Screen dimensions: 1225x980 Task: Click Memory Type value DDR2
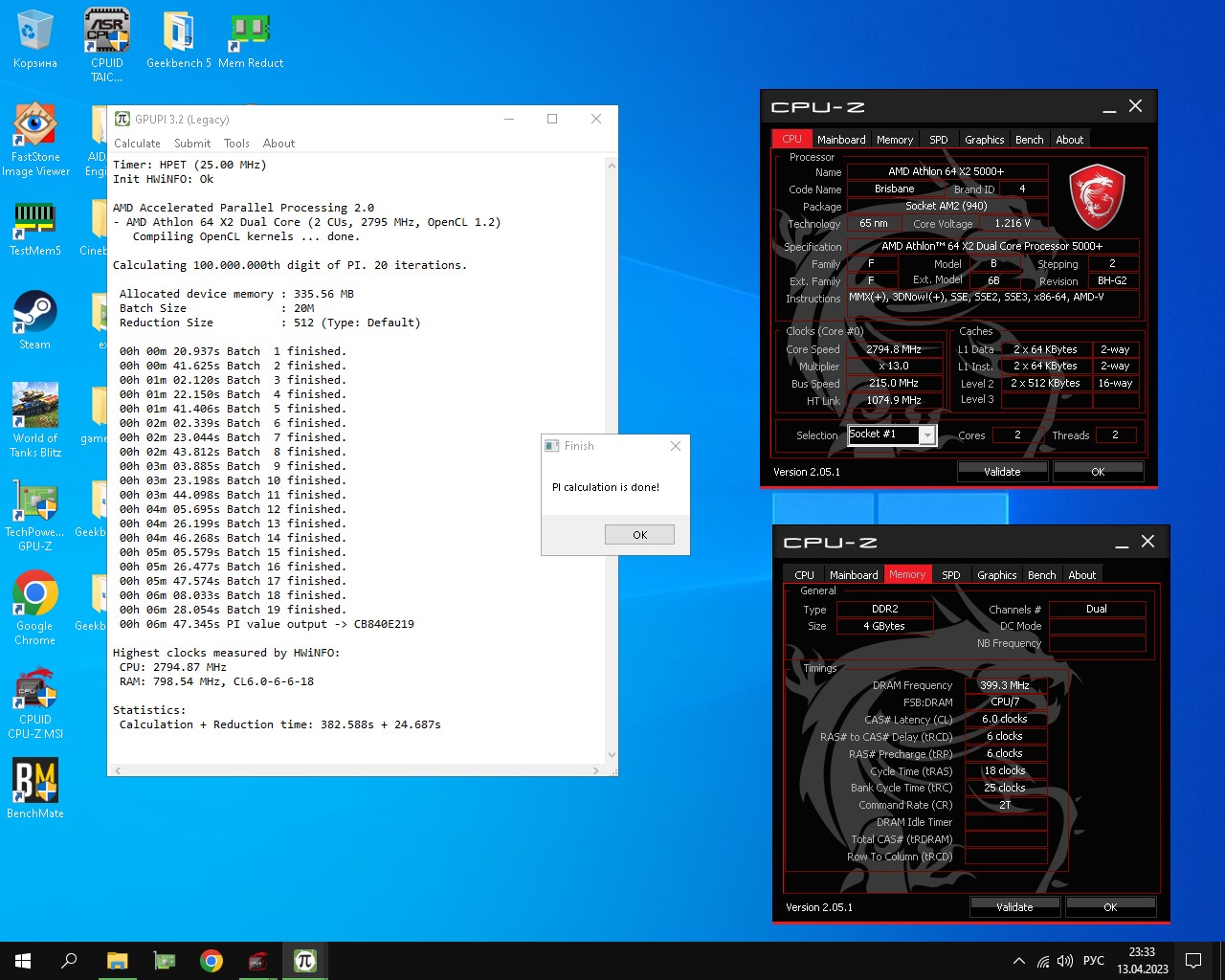(884, 609)
